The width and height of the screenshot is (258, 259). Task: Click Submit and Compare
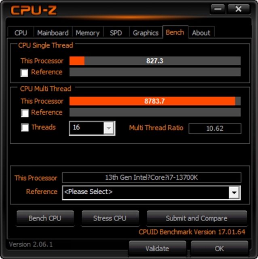click(197, 219)
